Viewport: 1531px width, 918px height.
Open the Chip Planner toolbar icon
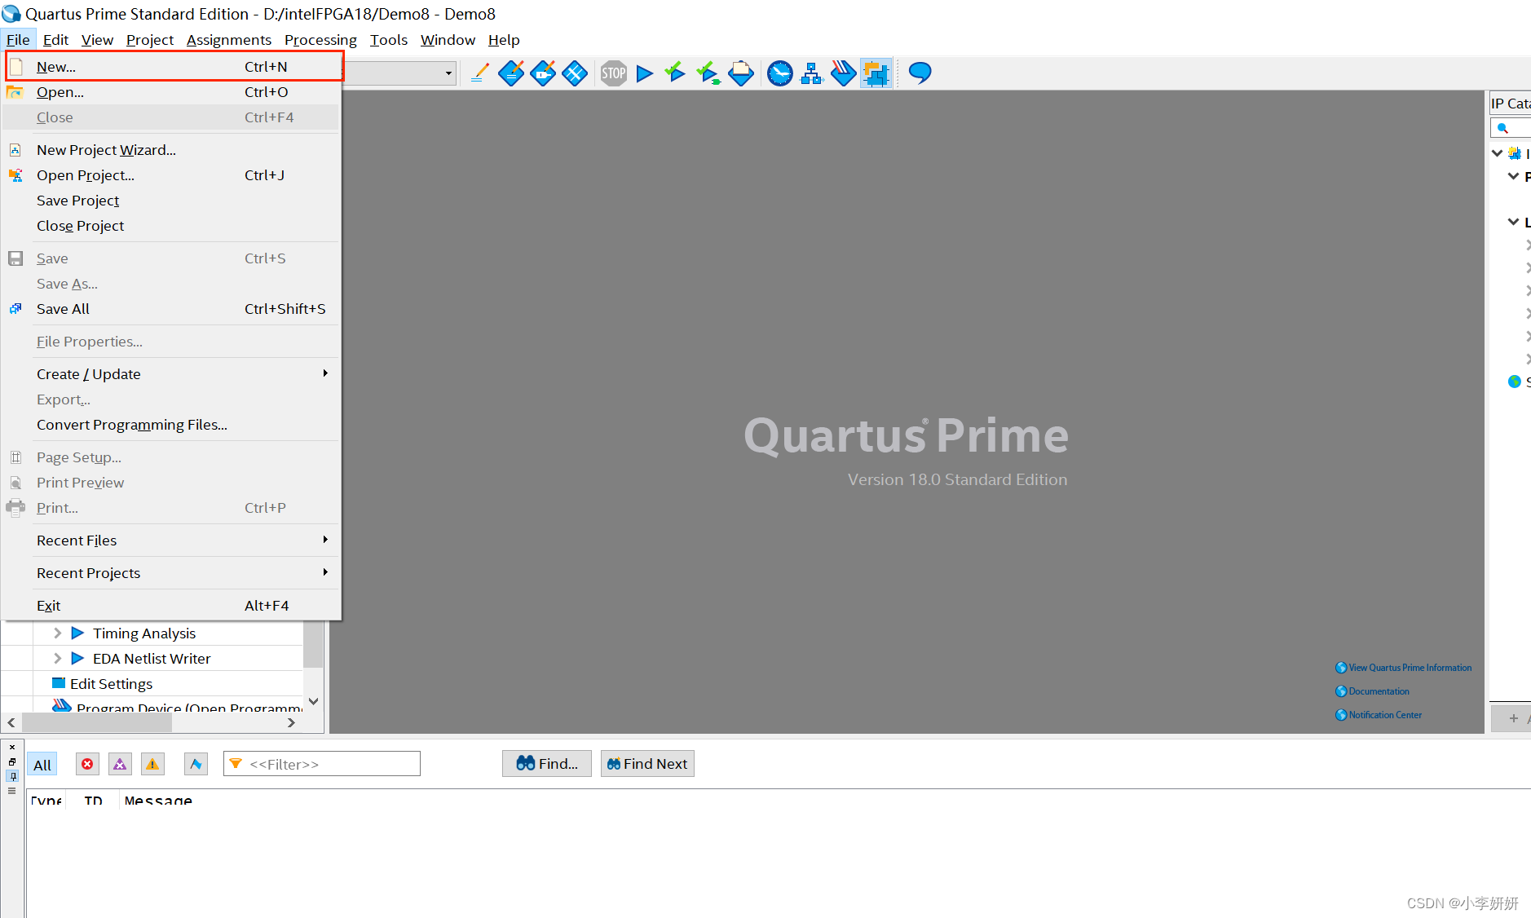(x=876, y=73)
